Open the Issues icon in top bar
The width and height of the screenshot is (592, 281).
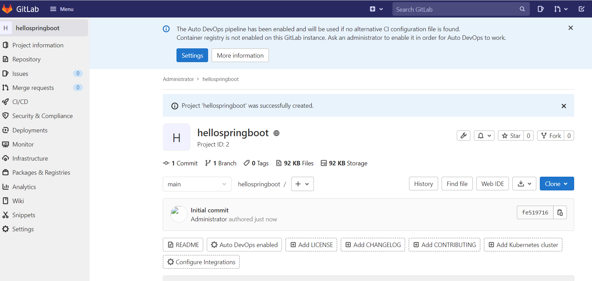[540, 9]
